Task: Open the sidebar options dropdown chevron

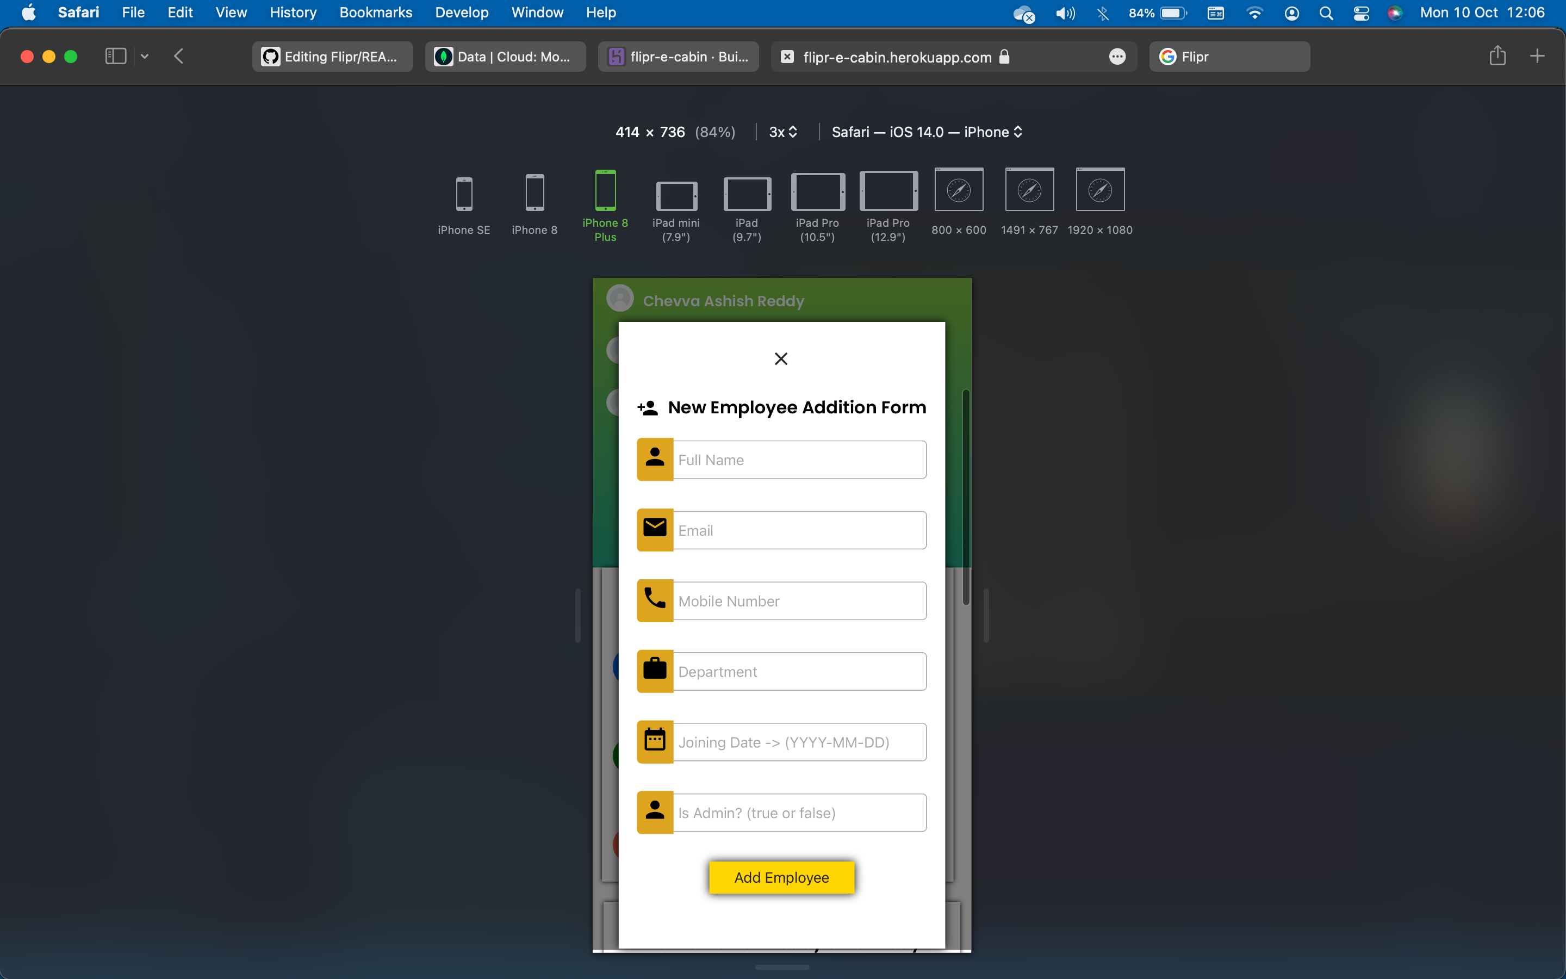Action: [144, 57]
